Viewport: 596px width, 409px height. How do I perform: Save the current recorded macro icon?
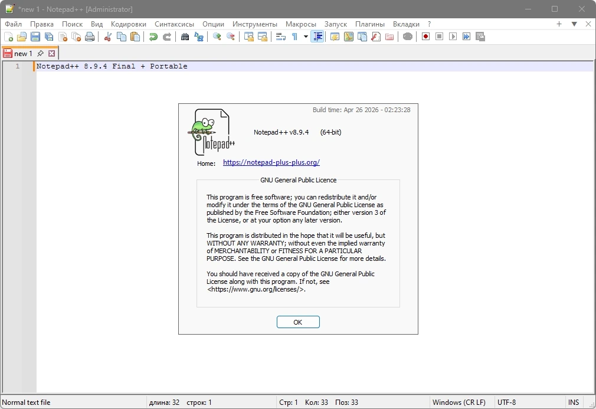point(480,37)
